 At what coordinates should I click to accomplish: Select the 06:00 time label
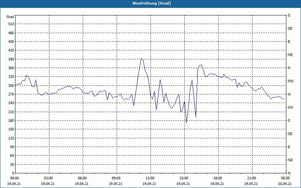pyautogui.click(x=82, y=178)
